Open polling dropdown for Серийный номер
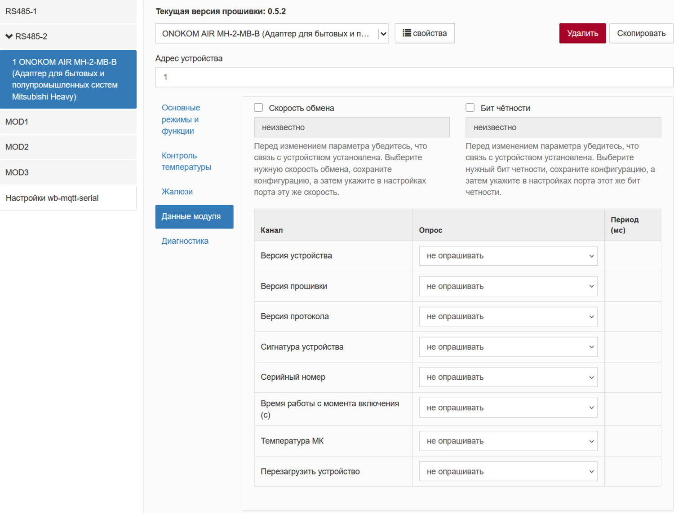The height and width of the screenshot is (513, 674). [x=508, y=377]
